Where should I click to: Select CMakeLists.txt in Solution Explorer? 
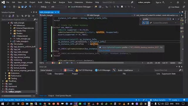22,36
